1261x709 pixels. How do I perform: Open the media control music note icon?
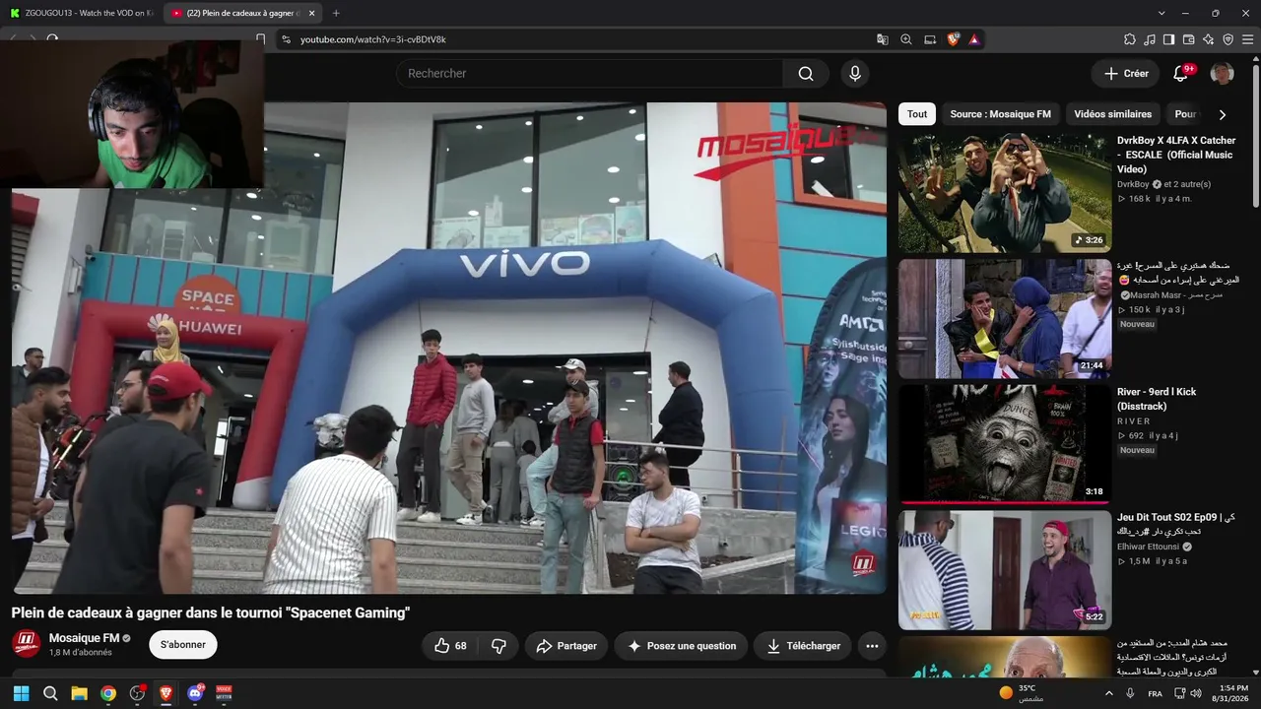point(1150,39)
